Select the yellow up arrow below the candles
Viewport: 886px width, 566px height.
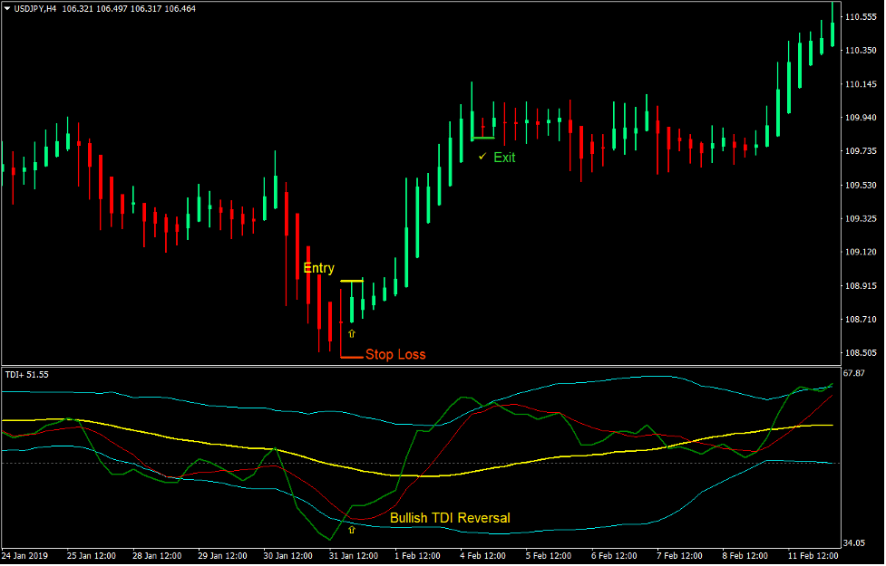[x=350, y=331]
